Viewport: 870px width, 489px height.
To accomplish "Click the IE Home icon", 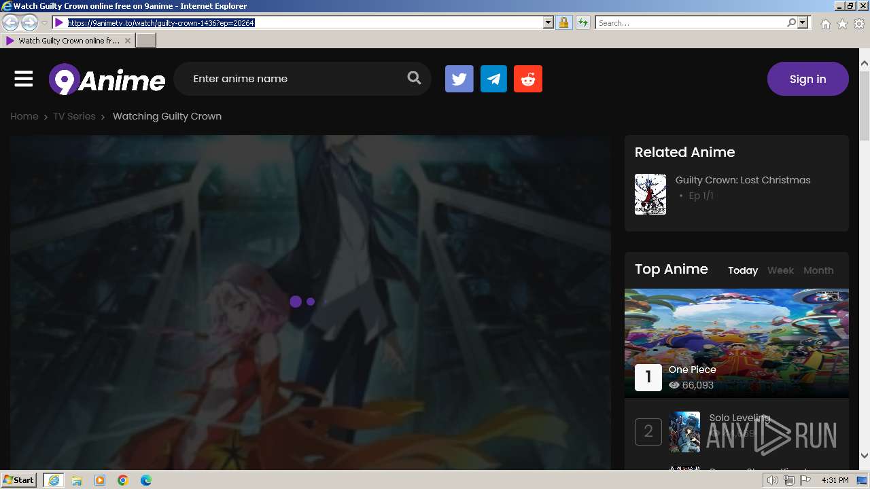I will [x=825, y=24].
